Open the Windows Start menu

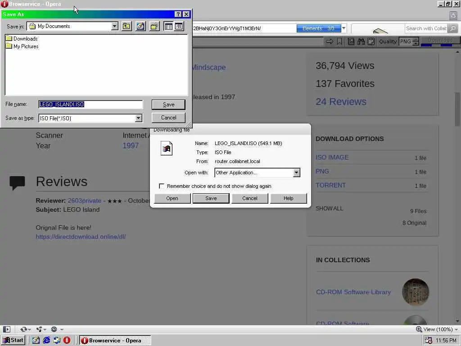(x=13, y=340)
